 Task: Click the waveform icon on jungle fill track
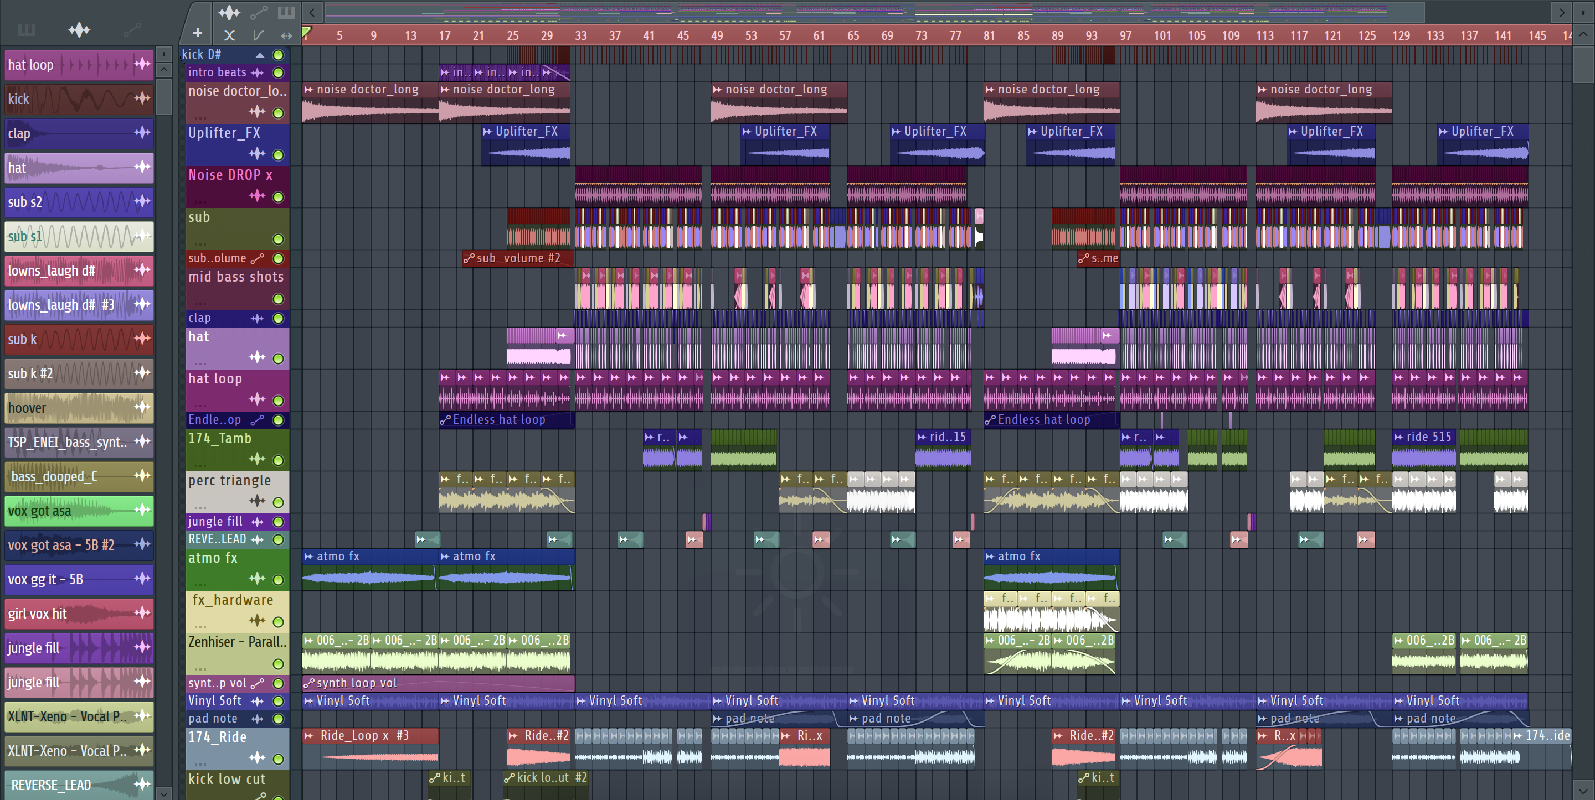(258, 522)
